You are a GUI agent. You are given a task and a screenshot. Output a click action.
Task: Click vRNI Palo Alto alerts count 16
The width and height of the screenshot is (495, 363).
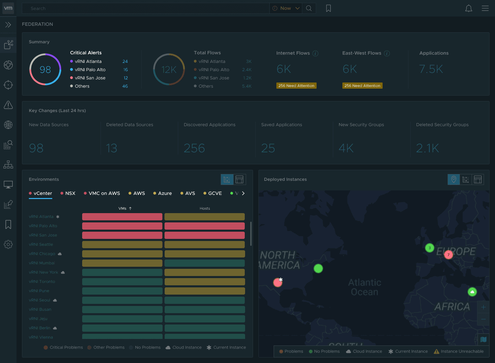(x=125, y=70)
